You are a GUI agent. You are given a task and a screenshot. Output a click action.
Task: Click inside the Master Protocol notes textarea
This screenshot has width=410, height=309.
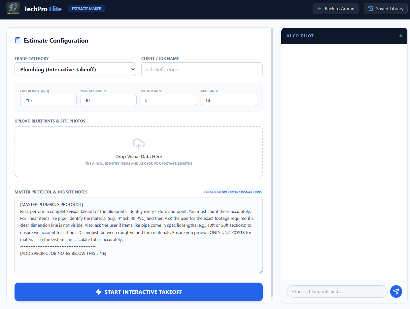[138, 235]
